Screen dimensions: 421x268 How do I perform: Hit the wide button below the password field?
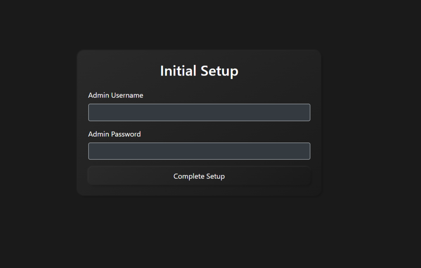pyautogui.click(x=199, y=176)
